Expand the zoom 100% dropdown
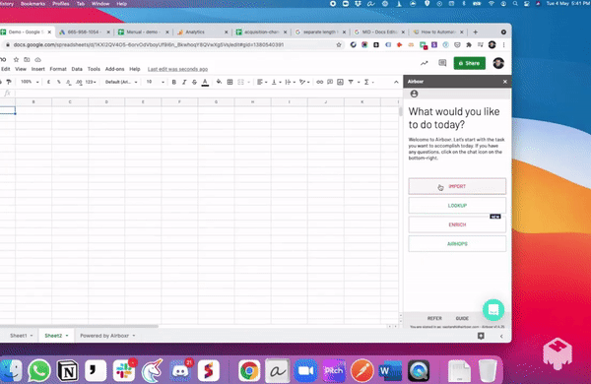The width and height of the screenshot is (591, 384). pos(30,82)
